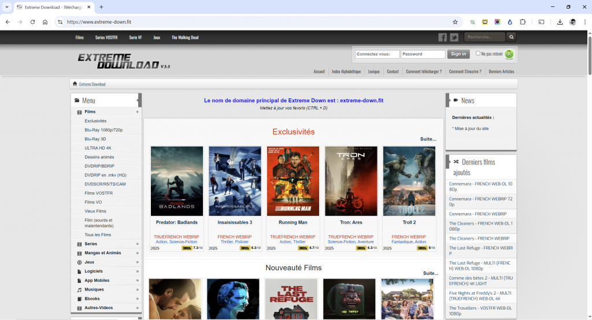Open ULTRA HD 4K films category
This screenshot has height=320, width=592.
point(98,148)
